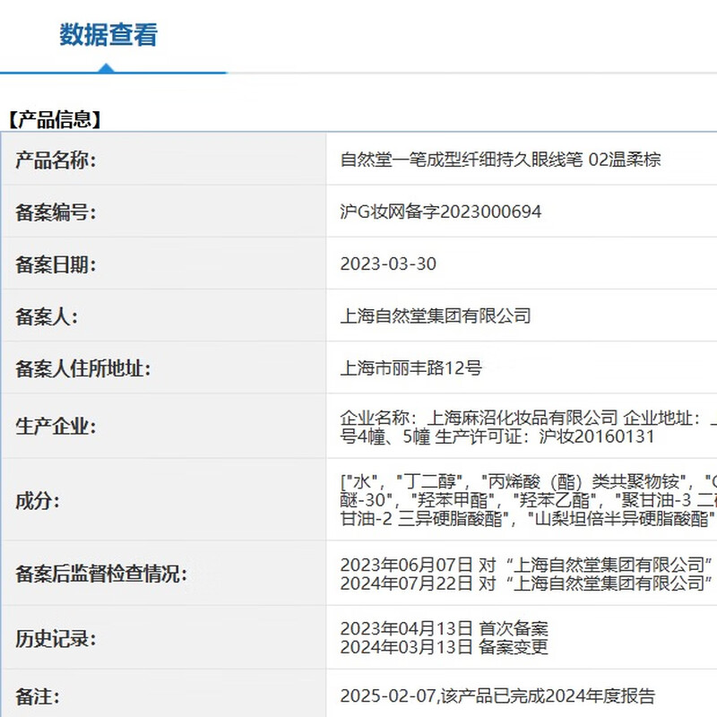
Task: Select the 产品名称 row label
Action: (56, 160)
